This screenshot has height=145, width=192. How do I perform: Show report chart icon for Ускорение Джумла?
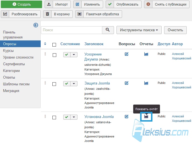pyautogui.click(x=146, y=54)
